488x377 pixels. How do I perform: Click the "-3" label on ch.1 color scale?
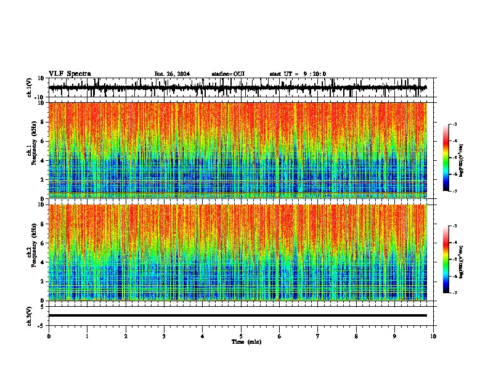click(x=454, y=124)
